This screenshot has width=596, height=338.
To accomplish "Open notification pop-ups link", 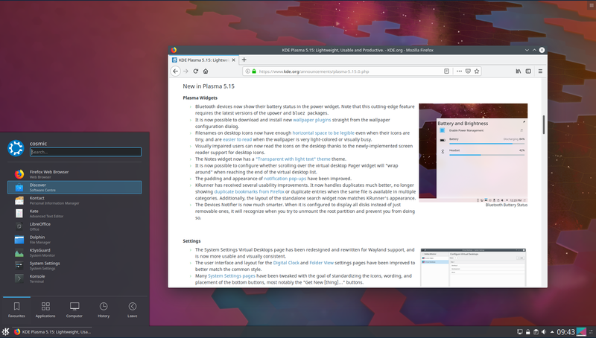I will tap(285, 179).
